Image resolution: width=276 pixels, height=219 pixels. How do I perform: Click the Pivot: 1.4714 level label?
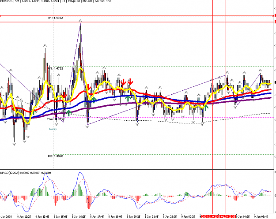click(56, 119)
